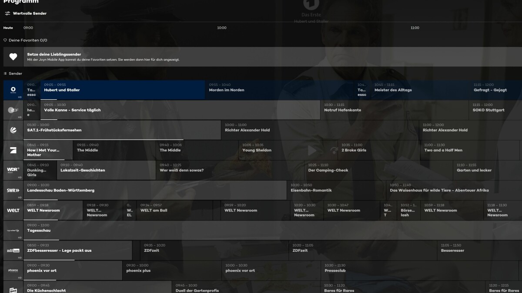Open Tagesschau 09:00 – 12:00 program
522x293 pixels.
tap(273, 230)
